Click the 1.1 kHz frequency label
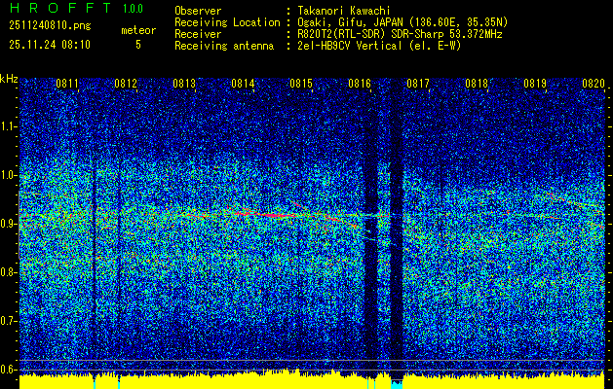This screenshot has height=389, width=613. pos(8,126)
